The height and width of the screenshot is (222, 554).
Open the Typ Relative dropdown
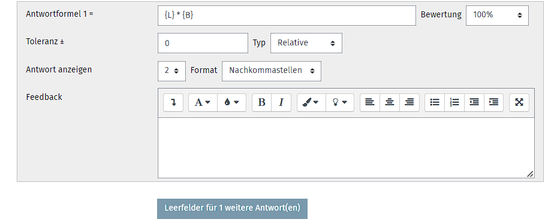306,43
